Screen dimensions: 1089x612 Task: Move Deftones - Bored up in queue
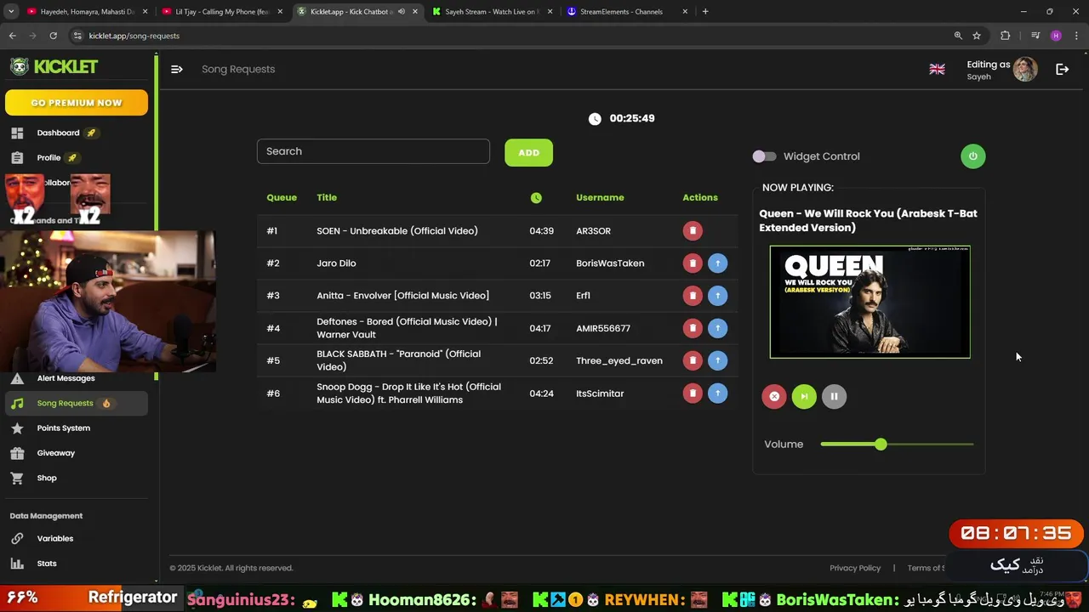pyautogui.click(x=717, y=328)
